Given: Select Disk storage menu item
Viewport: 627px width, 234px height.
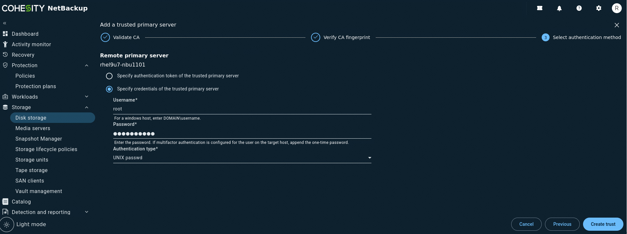Looking at the screenshot, I should coord(52,118).
